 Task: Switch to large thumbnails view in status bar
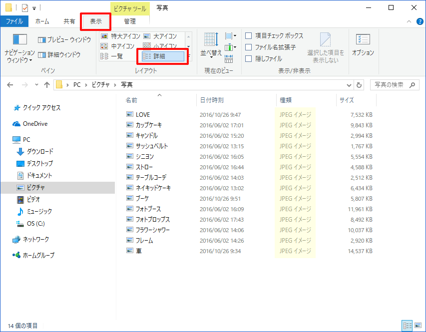(x=418, y=326)
